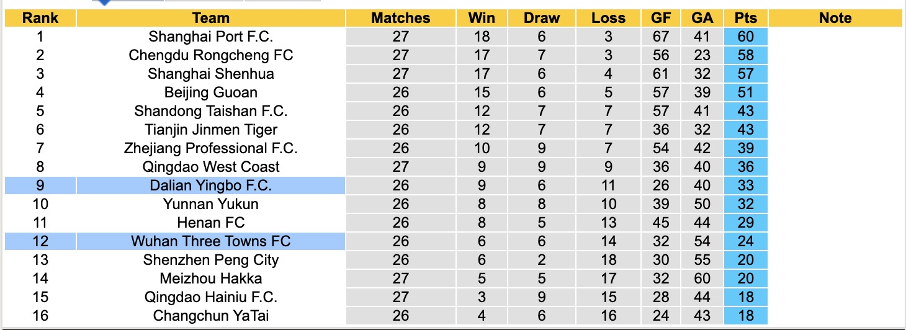The height and width of the screenshot is (330, 906).
Task: Click Changchun YaTai team name
Action: click(x=210, y=316)
